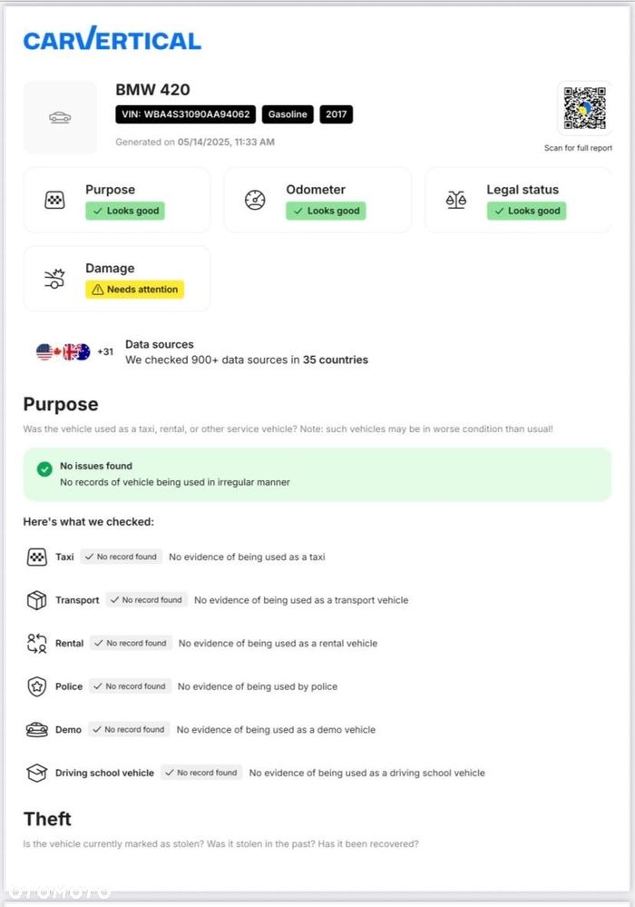Click the Transport box icon
Viewport: 635px width, 907px height.
[36, 600]
